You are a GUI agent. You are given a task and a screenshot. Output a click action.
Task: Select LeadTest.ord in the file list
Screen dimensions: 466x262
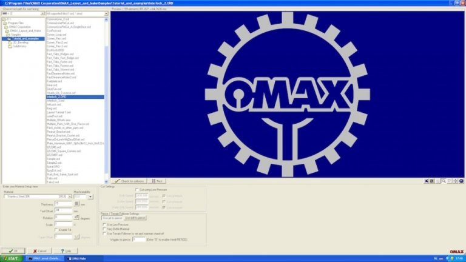55,116
